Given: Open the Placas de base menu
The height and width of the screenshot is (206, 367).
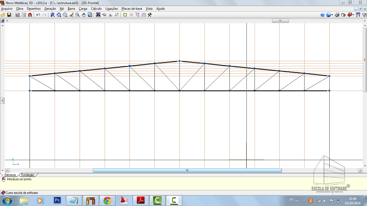Looking at the screenshot, I should click(x=132, y=9).
